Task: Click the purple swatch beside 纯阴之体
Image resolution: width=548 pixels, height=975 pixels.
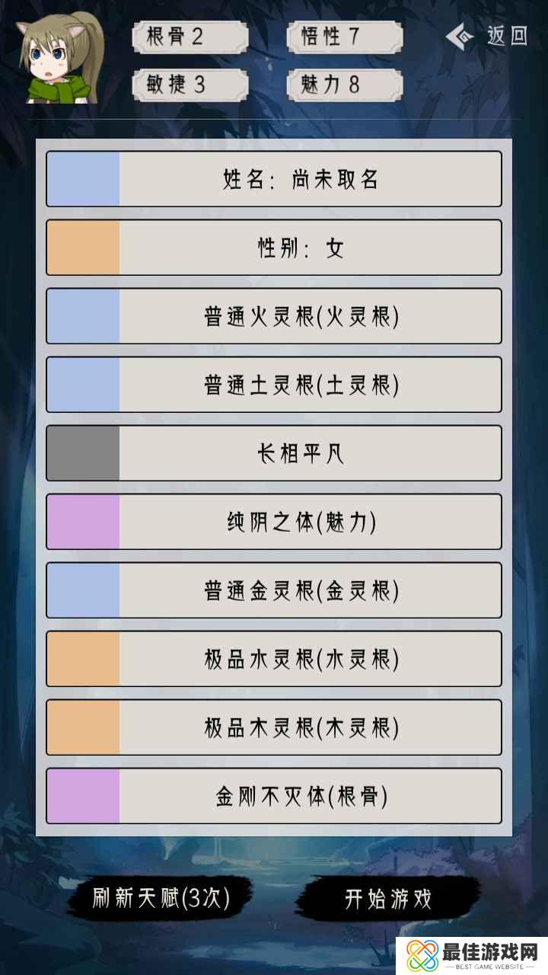Action: point(83,522)
